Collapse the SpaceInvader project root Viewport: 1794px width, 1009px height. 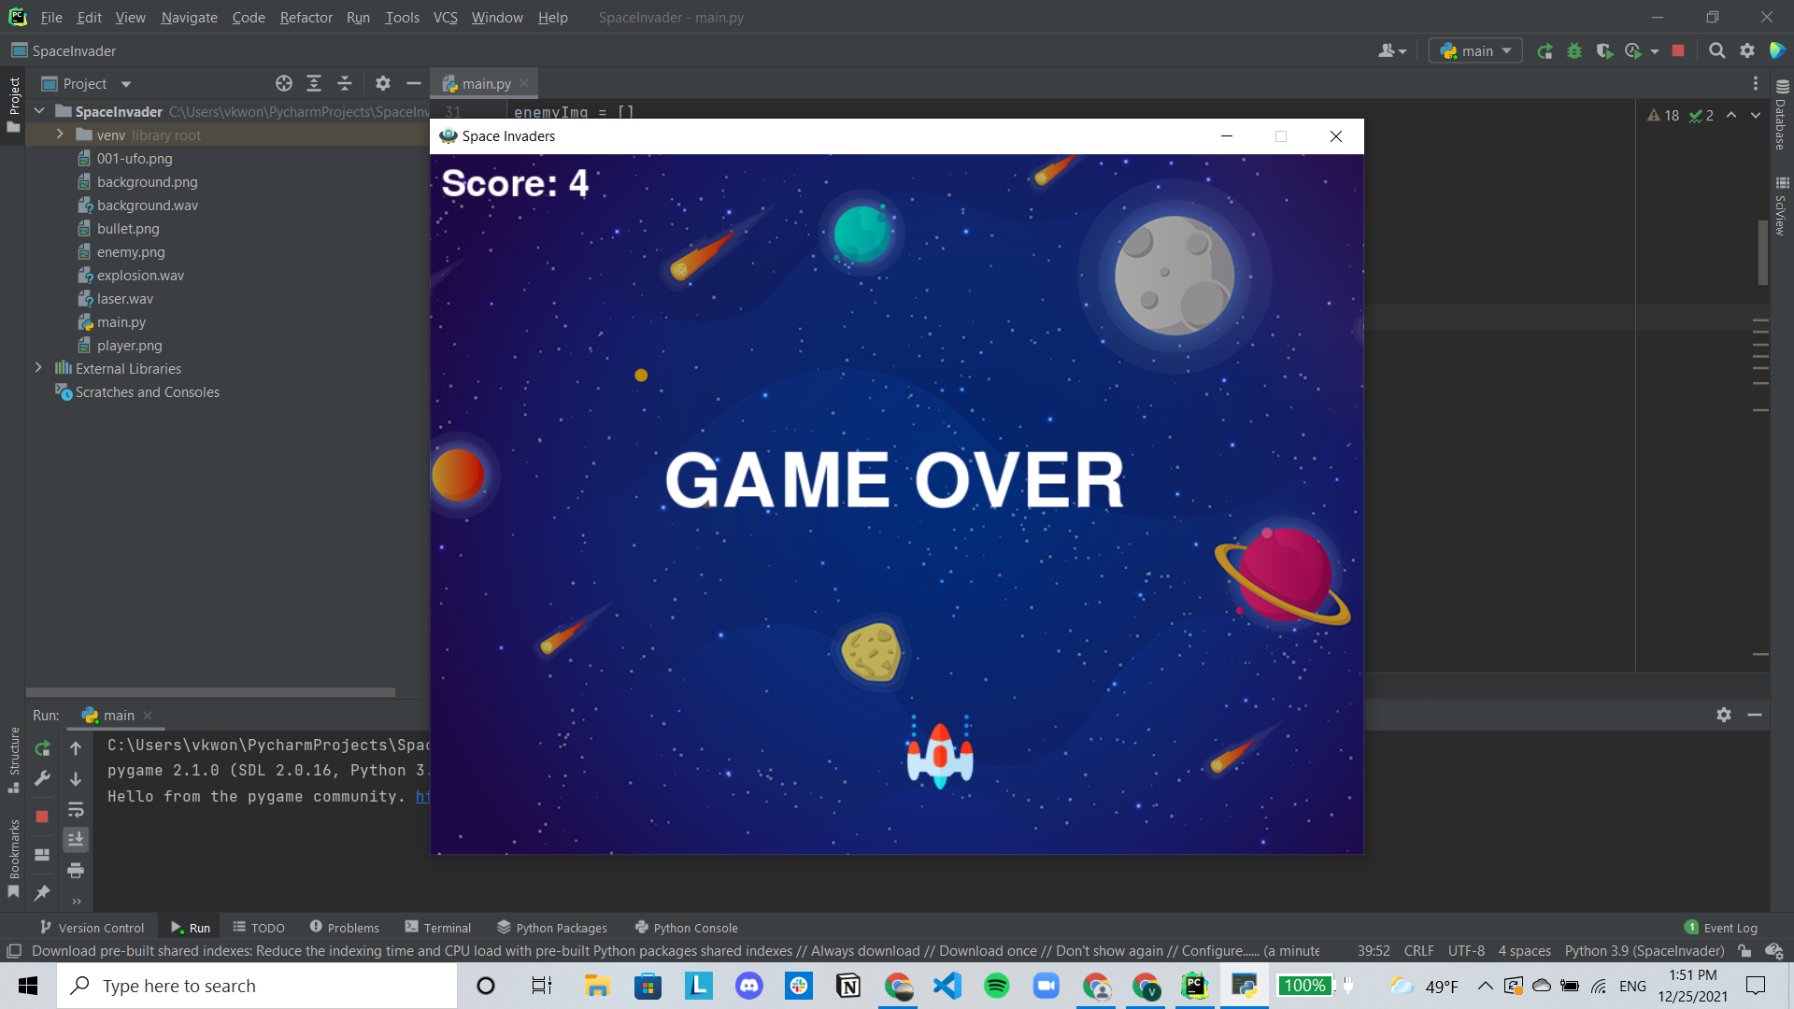pos(38,111)
